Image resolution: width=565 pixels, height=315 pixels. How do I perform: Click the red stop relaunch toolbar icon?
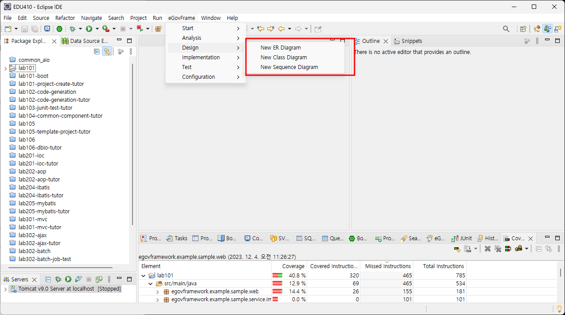[140, 29]
